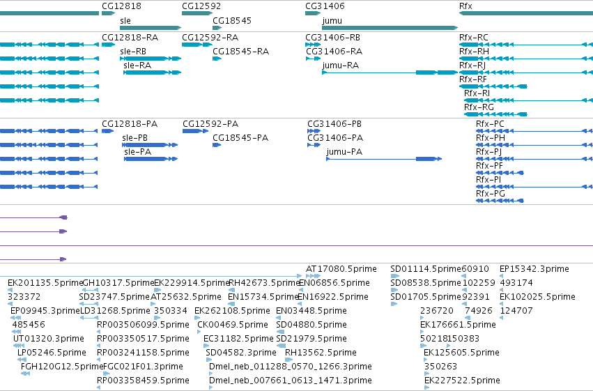Click EST EK262108.5prime
This screenshot has height=391, width=593.
(x=232, y=311)
